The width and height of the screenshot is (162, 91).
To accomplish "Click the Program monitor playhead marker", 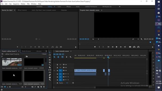I will (150, 42).
